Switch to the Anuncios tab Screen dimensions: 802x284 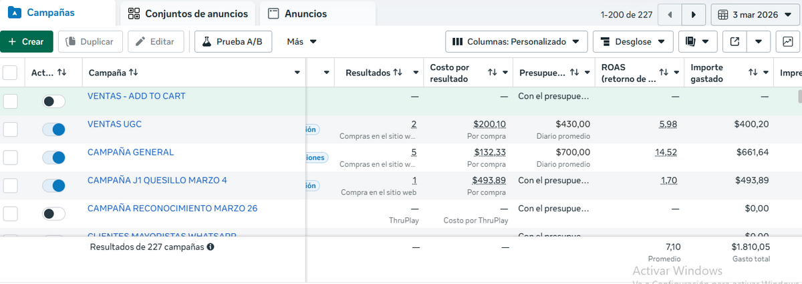click(x=297, y=14)
